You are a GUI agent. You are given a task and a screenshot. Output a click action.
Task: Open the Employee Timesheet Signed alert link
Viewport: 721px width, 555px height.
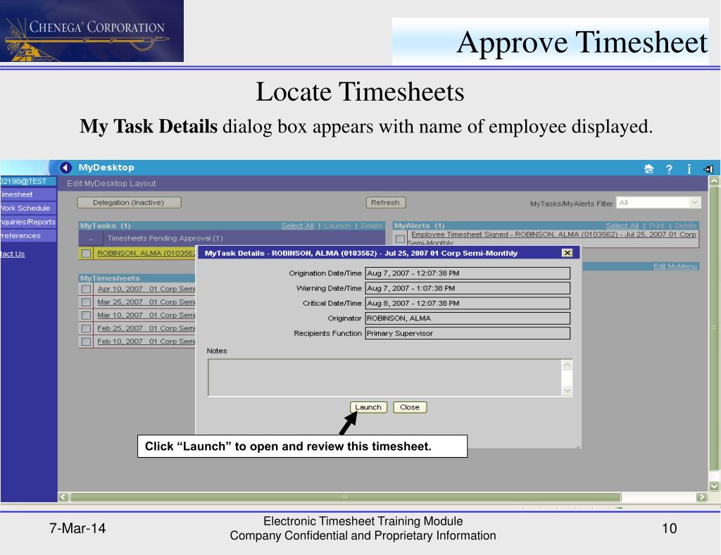tap(552, 238)
